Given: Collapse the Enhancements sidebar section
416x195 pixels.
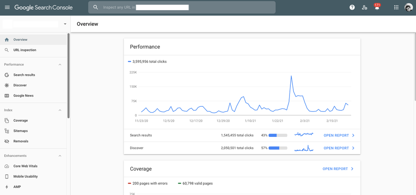Looking at the screenshot, I should [x=60, y=156].
